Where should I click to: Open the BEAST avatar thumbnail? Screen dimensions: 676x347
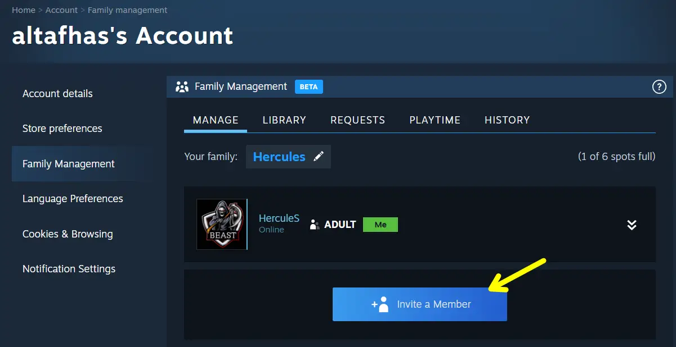[221, 224]
